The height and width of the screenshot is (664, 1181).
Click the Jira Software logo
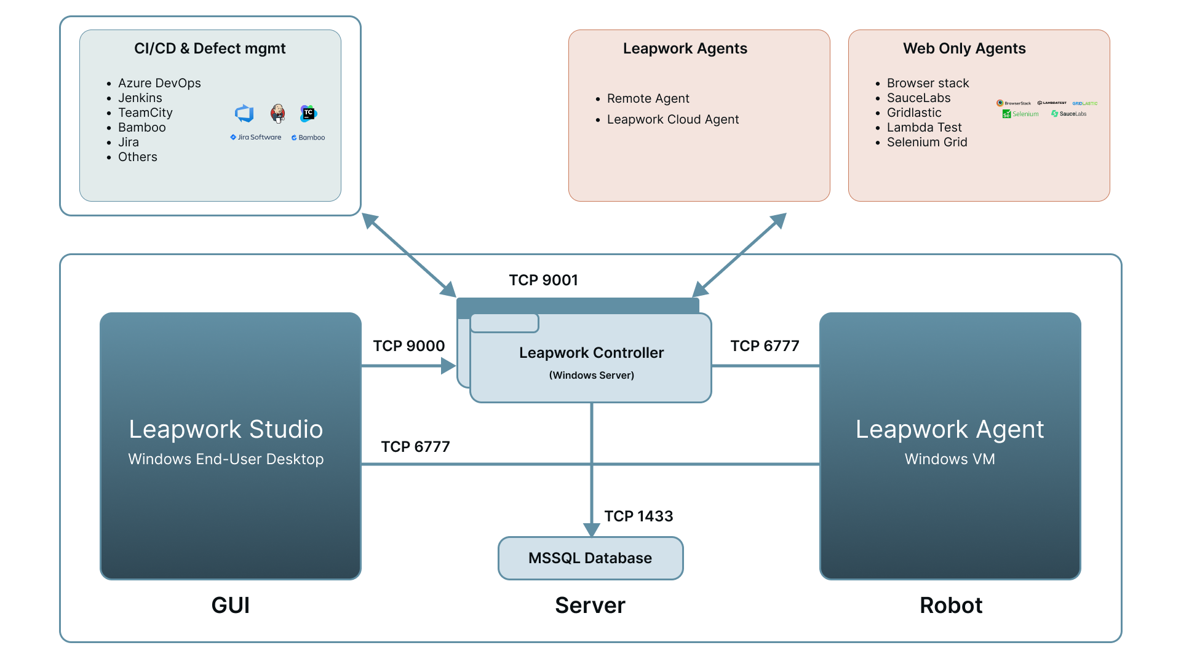(255, 137)
